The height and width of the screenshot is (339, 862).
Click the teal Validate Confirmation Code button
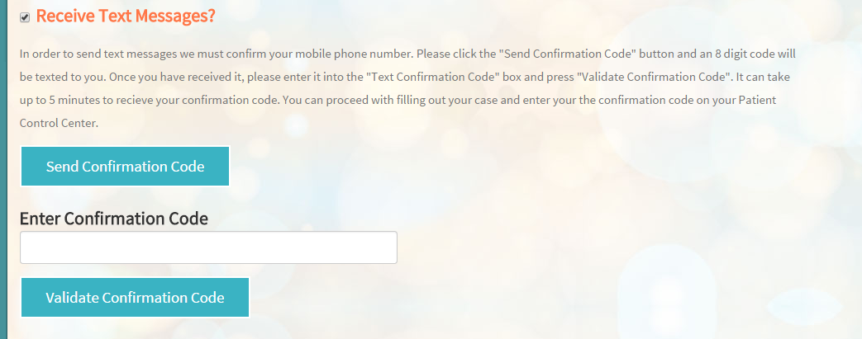(135, 298)
